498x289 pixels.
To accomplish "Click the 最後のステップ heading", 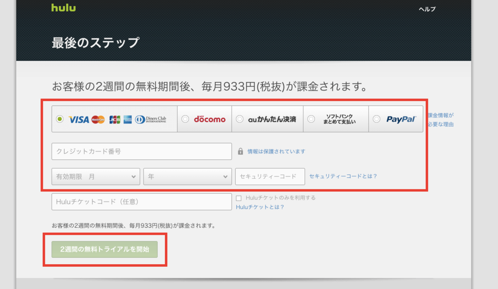I will click(x=96, y=43).
